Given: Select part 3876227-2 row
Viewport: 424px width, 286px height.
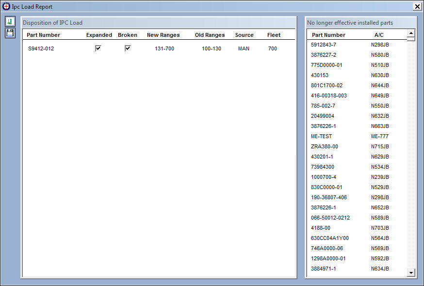Looking at the screenshot, I should tap(357, 55).
